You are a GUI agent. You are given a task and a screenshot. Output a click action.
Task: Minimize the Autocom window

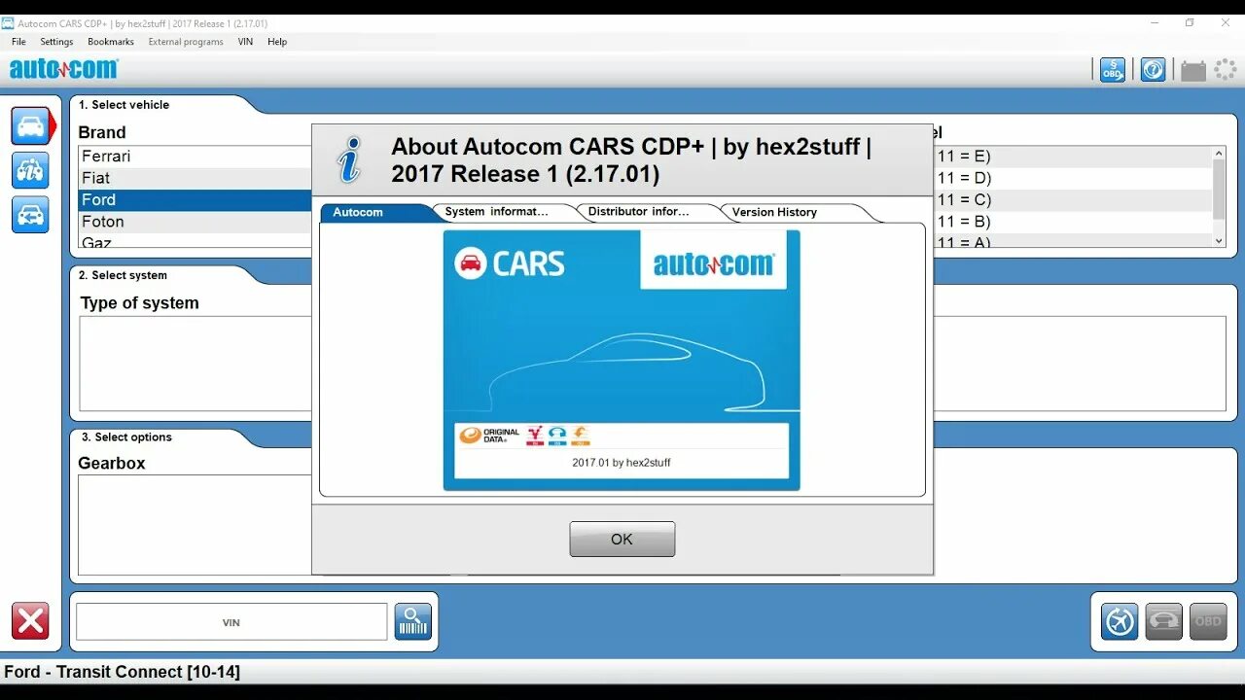(1155, 23)
